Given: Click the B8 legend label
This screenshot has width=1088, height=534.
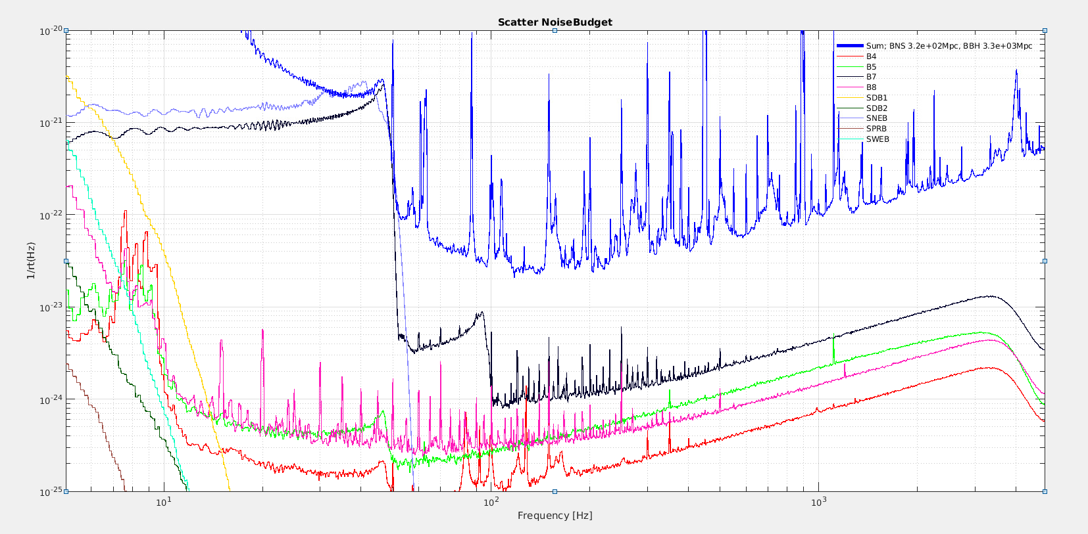Looking at the screenshot, I should 871,87.
